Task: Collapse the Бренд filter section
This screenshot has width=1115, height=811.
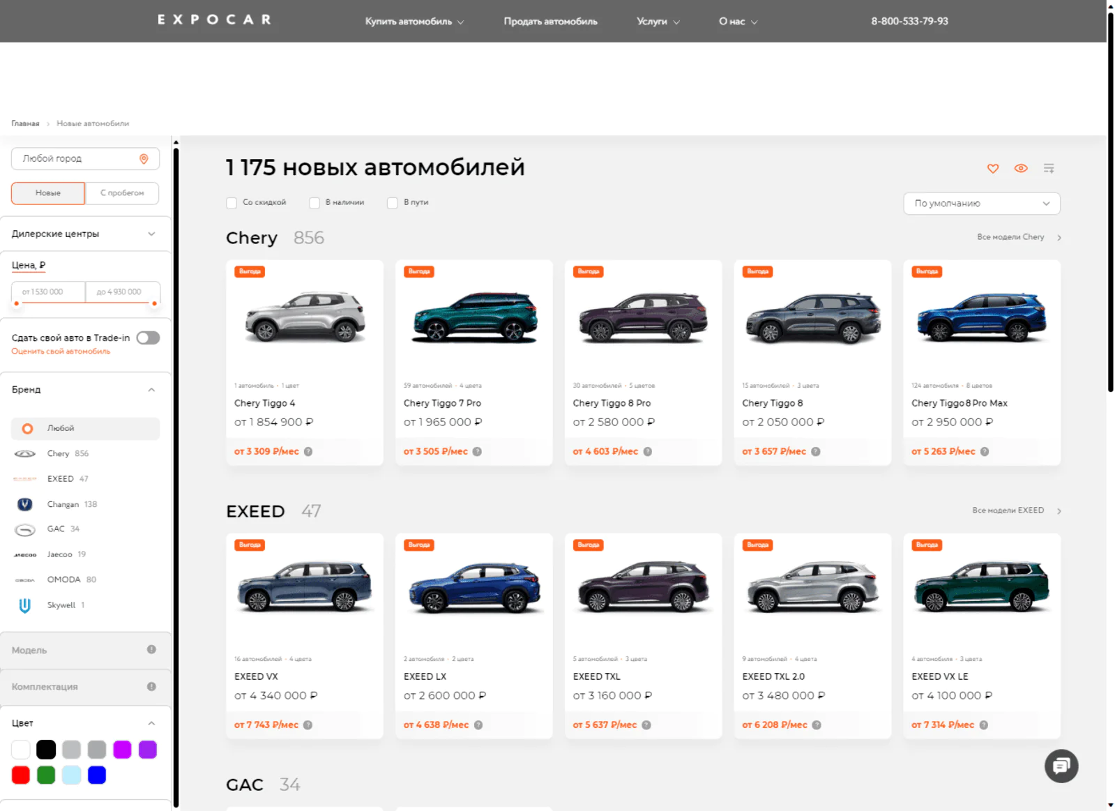Action: [x=151, y=390]
